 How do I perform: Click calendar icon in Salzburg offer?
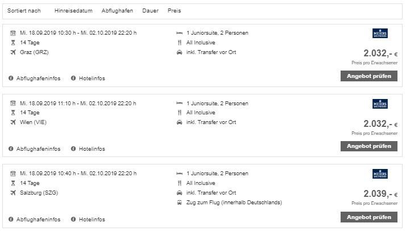pyautogui.click(x=13, y=173)
